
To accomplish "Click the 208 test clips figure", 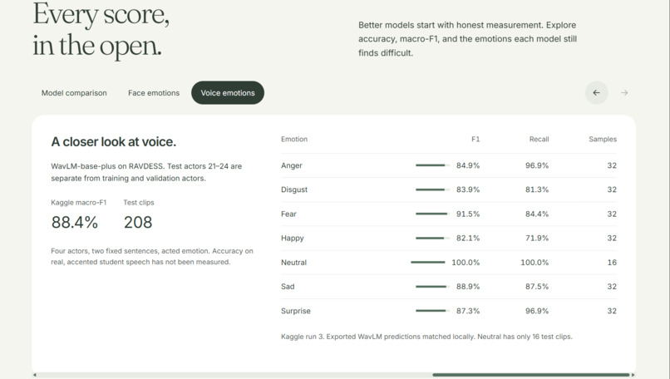I will (138, 223).
